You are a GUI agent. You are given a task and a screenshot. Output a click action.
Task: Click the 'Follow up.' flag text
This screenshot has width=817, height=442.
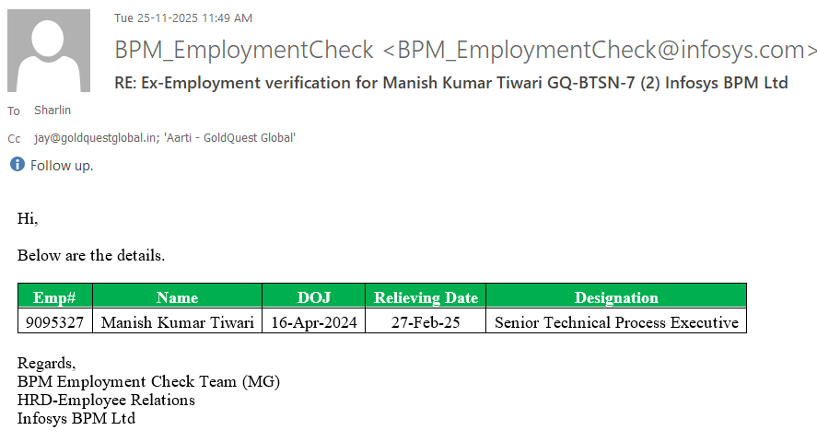point(62,166)
